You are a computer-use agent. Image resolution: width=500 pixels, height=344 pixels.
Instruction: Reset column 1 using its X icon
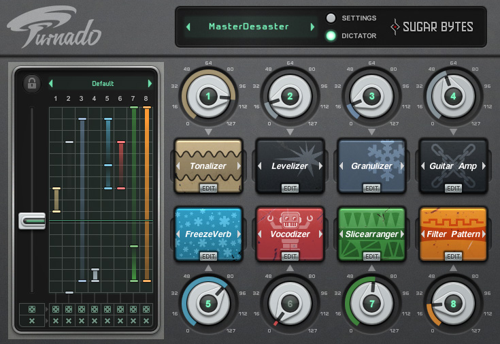click(x=55, y=321)
